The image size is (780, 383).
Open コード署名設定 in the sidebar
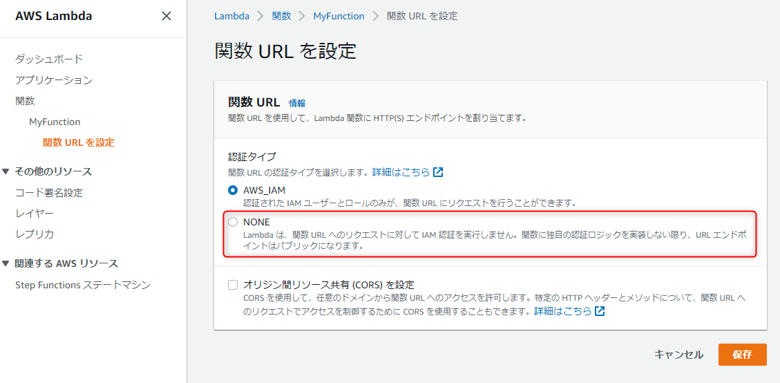coord(49,192)
